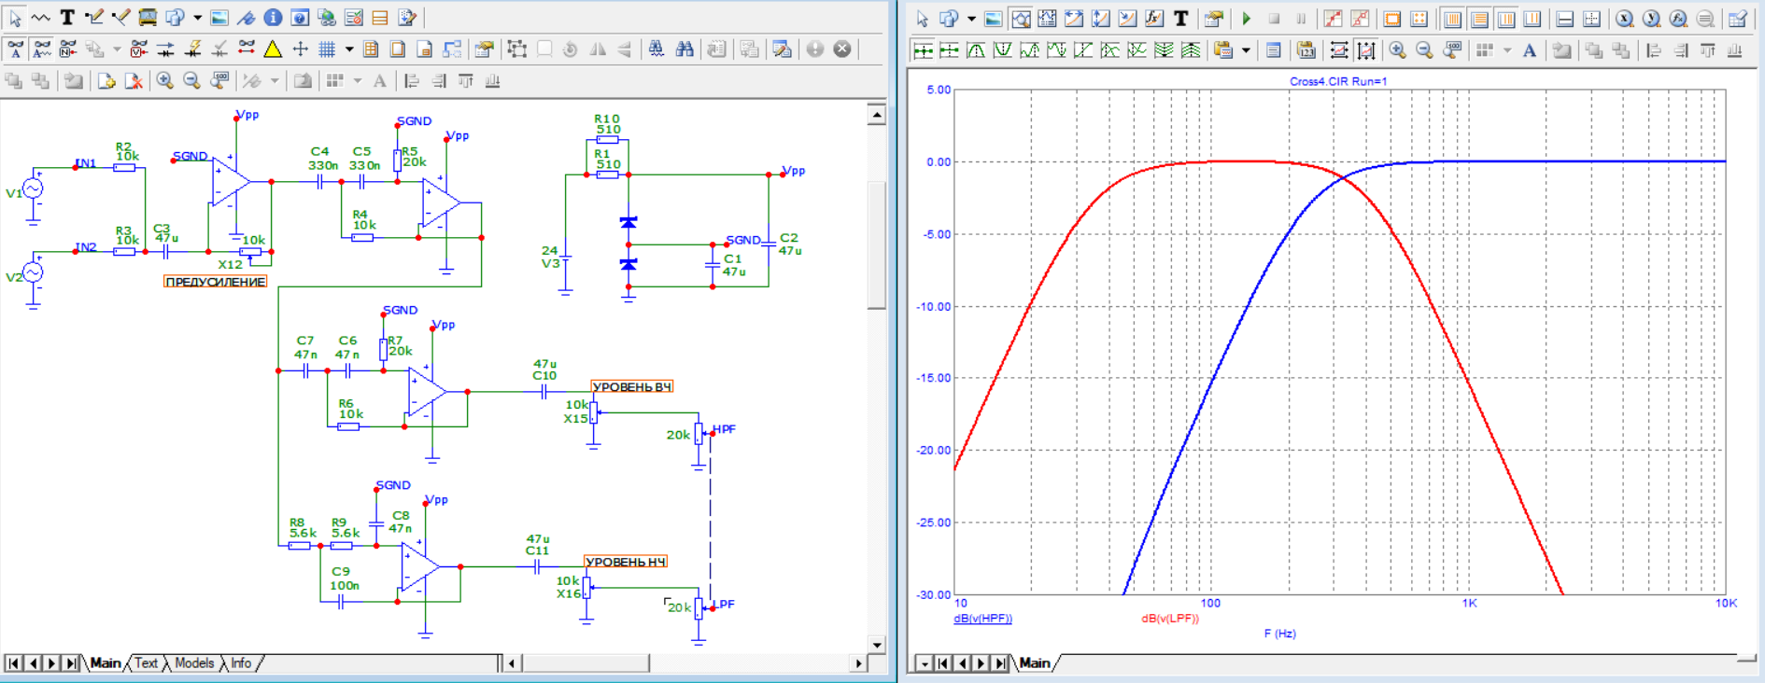Zoom out on the plot
This screenshot has width=1765, height=683.
[x=1424, y=50]
